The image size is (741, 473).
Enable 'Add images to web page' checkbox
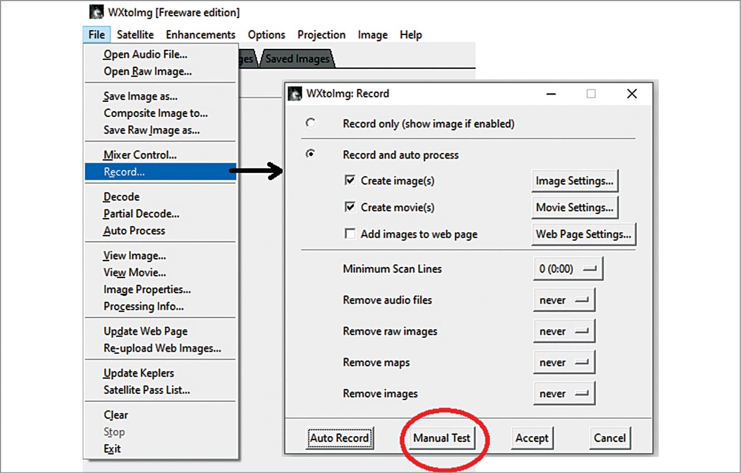tap(350, 234)
